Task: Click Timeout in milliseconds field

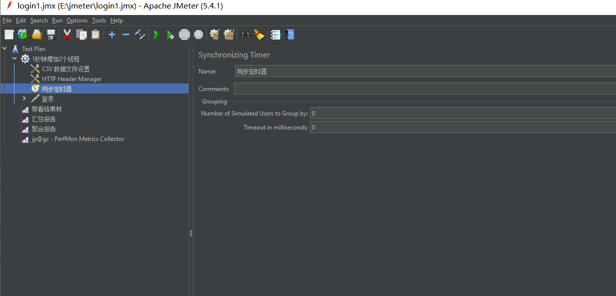Action: tap(463, 127)
